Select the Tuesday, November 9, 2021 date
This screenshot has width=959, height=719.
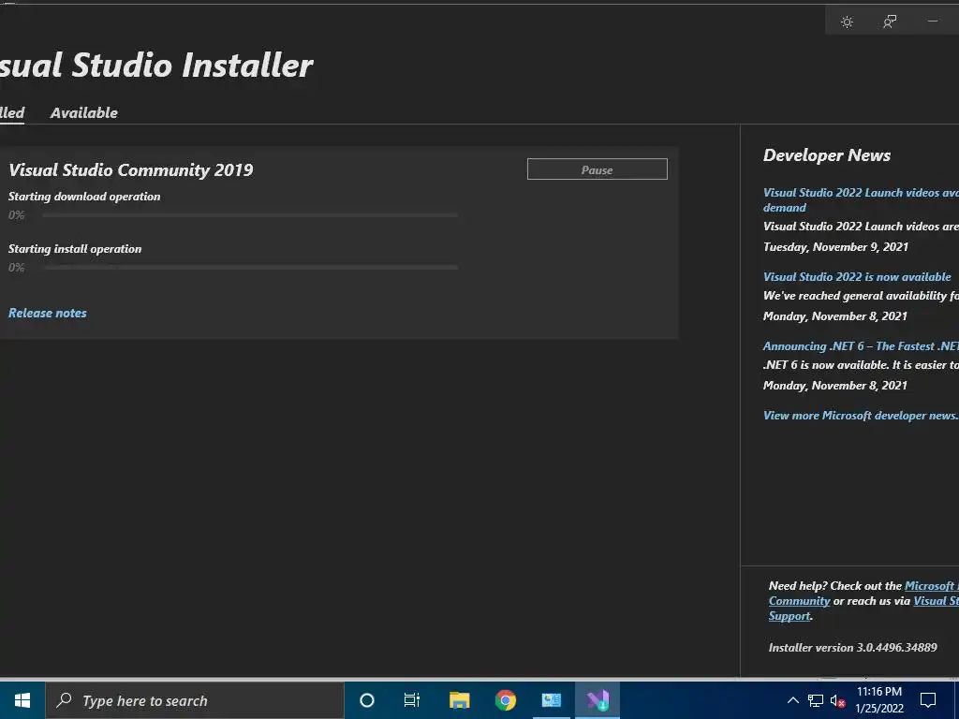click(x=835, y=247)
